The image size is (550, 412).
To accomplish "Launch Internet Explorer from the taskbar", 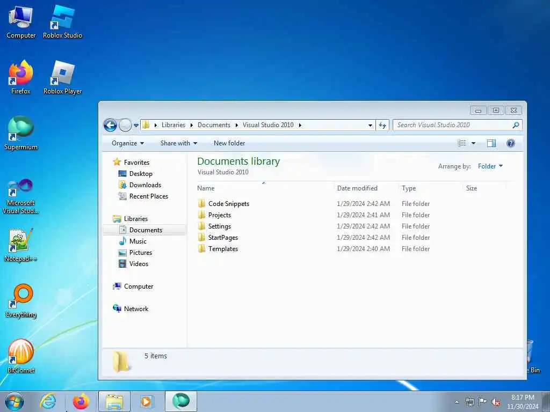I will tap(48, 401).
